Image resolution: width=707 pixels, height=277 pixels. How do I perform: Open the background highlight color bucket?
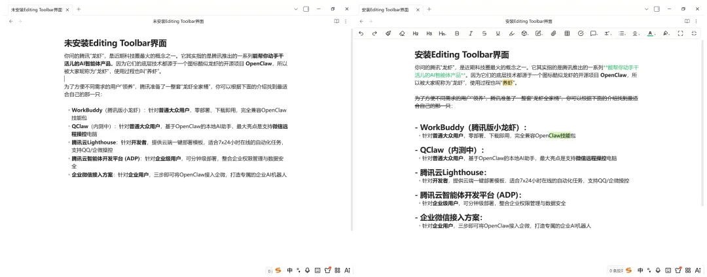666,33
